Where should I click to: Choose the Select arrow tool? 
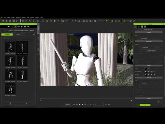(30, 21)
